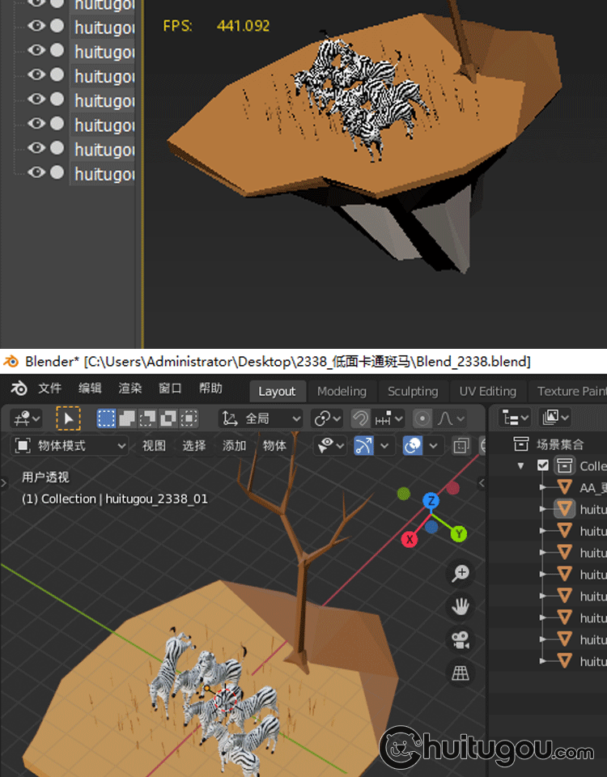
Task: Click the zoom magnifier viewport icon
Action: [461, 574]
